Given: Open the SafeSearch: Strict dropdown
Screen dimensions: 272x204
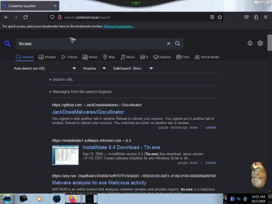Looking at the screenshot, I should click(x=133, y=68).
